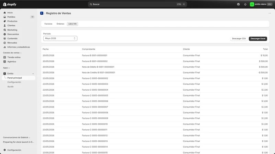Click the $ 10,00 total amount
The height and width of the screenshot is (154, 275).
tap(264, 55)
